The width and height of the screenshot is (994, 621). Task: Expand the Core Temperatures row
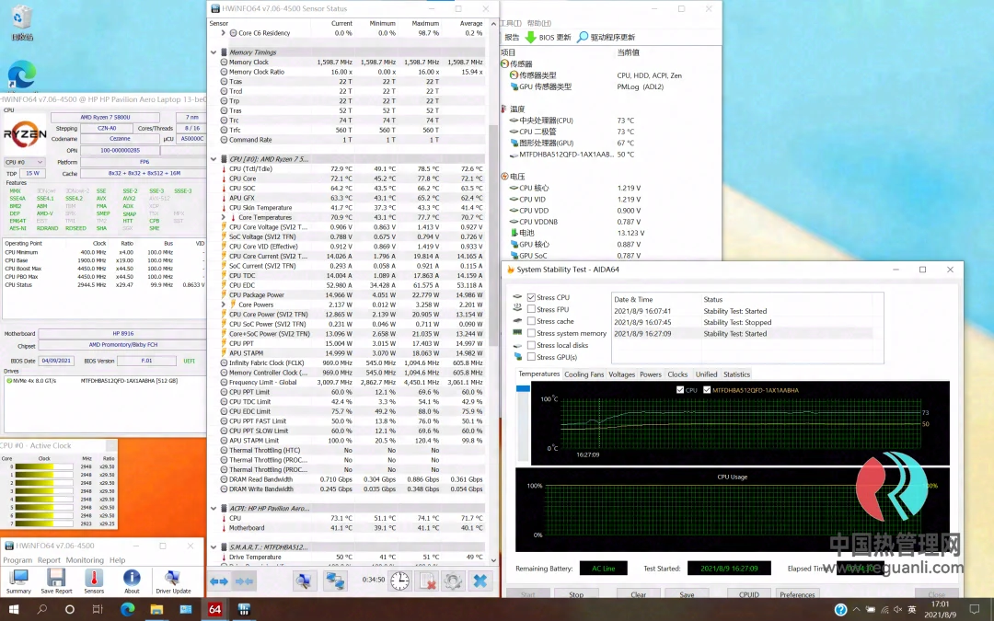click(x=223, y=217)
